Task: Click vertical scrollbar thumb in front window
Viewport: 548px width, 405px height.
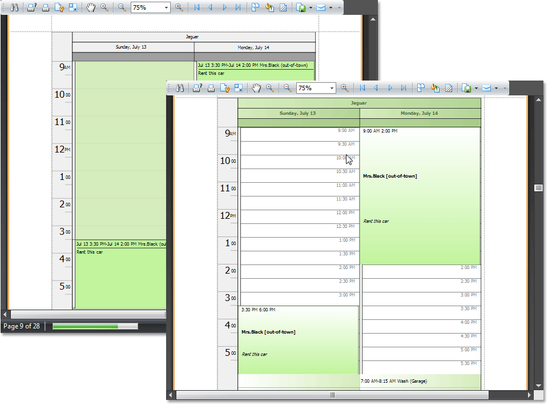Action: (x=538, y=188)
